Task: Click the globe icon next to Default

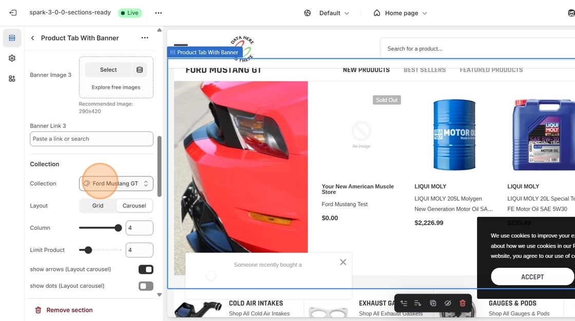Action: click(x=308, y=13)
